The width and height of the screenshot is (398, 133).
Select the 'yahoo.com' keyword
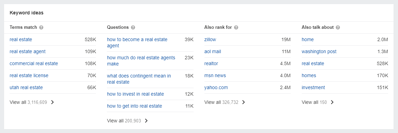pos(216,88)
